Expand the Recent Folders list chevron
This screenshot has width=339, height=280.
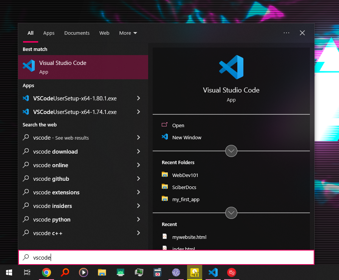[231, 213]
